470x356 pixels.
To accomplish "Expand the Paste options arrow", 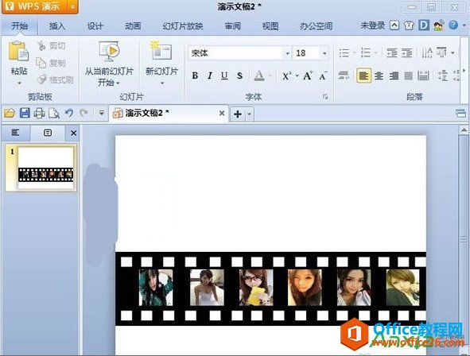I will point(19,83).
